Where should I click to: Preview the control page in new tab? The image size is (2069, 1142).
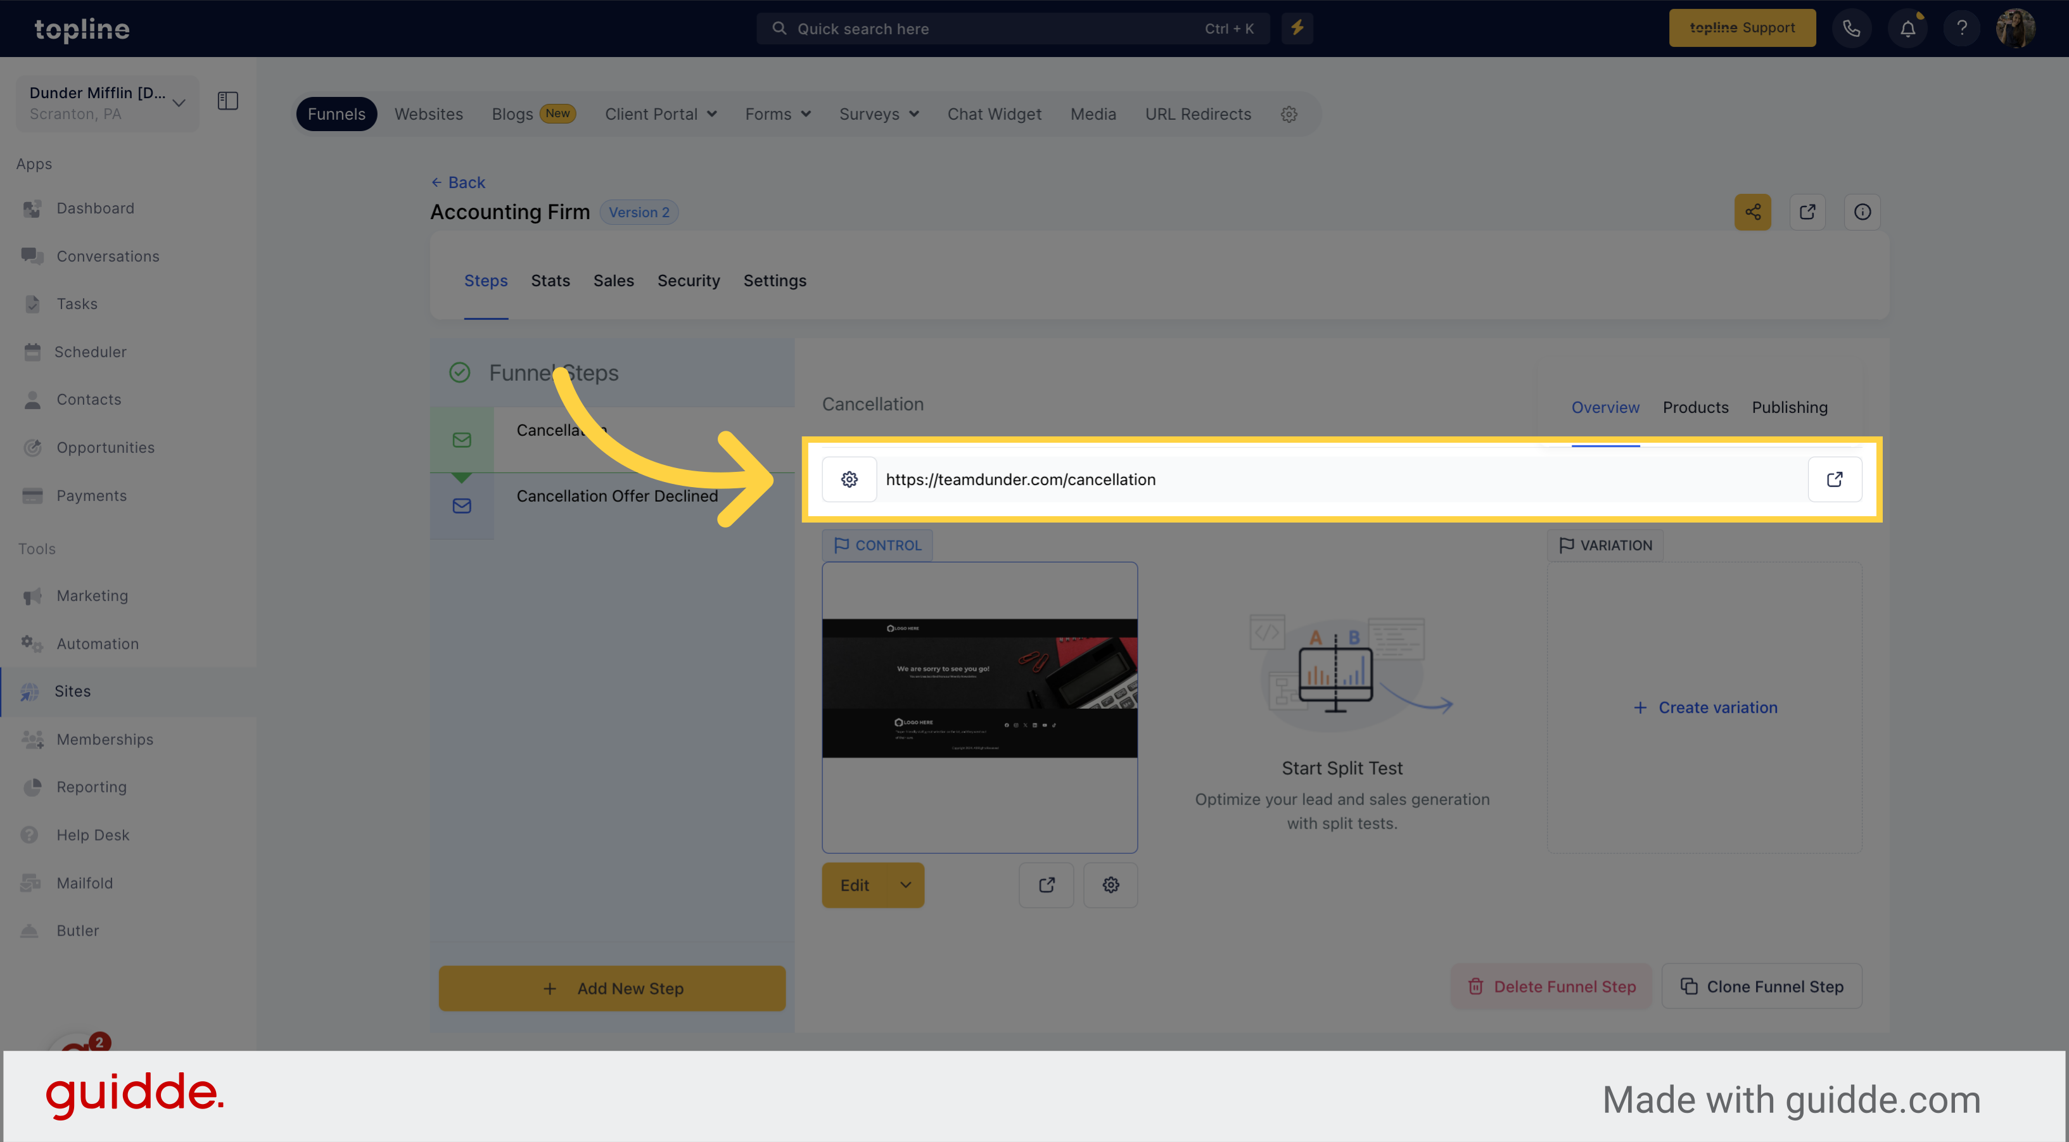pyautogui.click(x=1046, y=885)
